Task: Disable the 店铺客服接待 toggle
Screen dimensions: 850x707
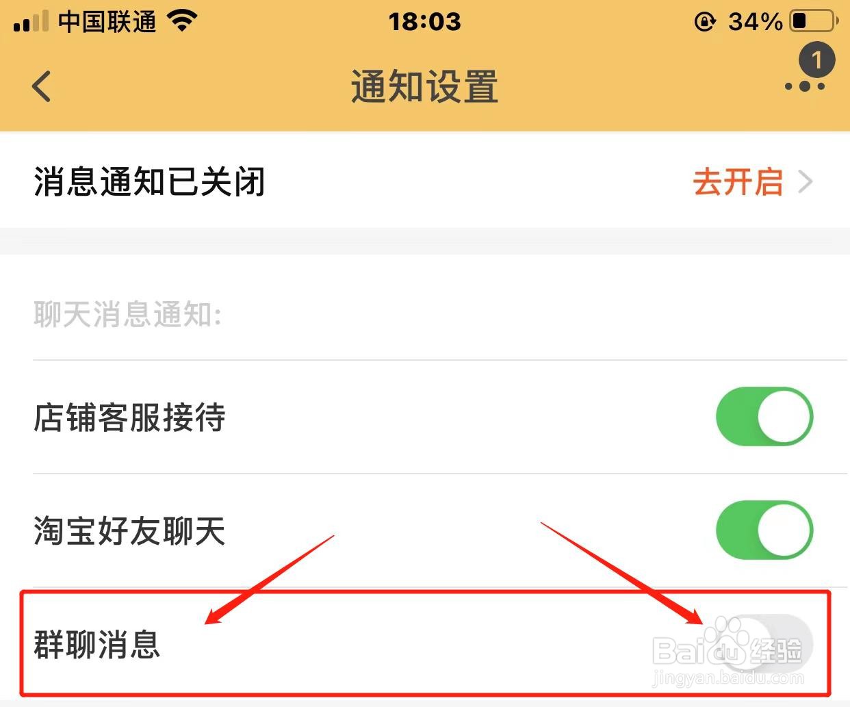Action: pyautogui.click(x=764, y=417)
